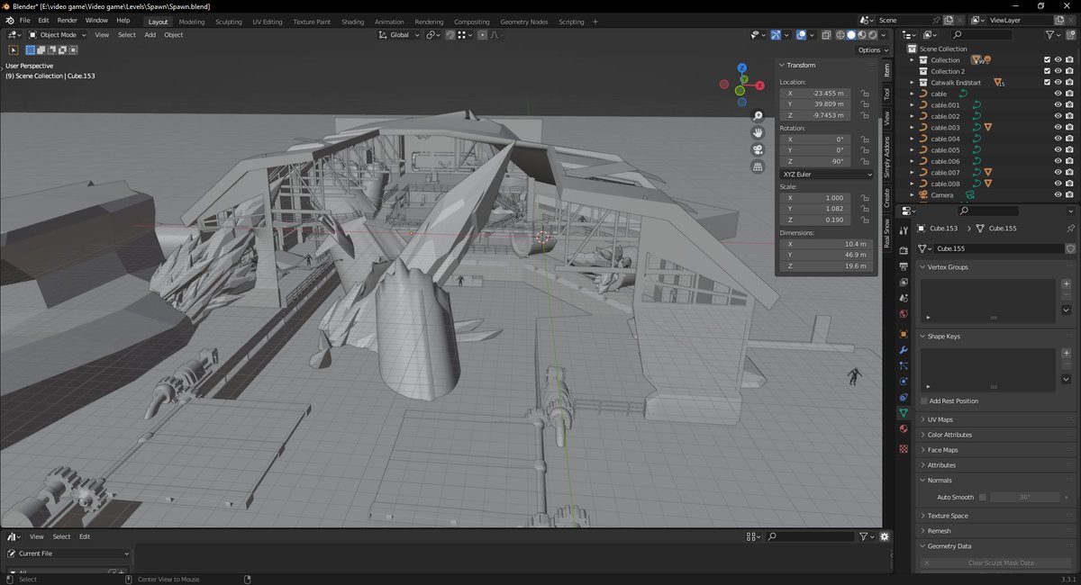Hide cable.003 with its eye icon
This screenshot has width=1081, height=585.
1058,128
